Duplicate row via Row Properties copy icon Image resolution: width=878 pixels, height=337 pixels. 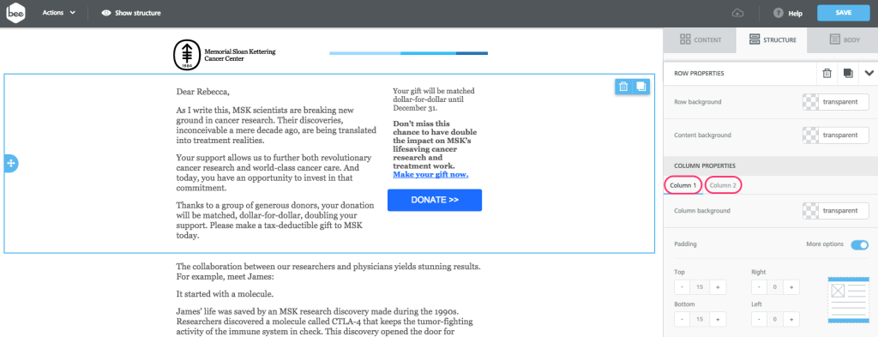(848, 74)
